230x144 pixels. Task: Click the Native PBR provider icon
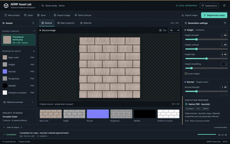[x=186, y=104]
